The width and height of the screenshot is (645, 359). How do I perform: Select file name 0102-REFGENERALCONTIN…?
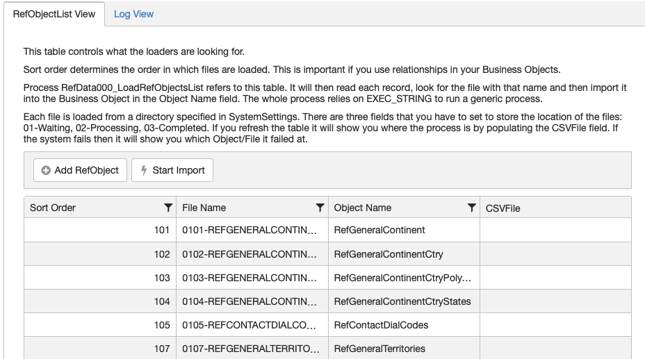click(252, 254)
